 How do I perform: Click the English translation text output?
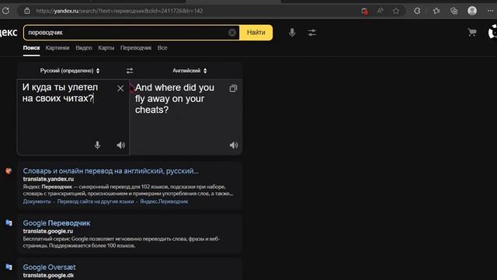pyautogui.click(x=175, y=99)
